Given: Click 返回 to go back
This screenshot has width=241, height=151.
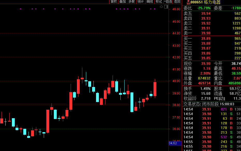Looking at the screenshot, I should [177, 2].
